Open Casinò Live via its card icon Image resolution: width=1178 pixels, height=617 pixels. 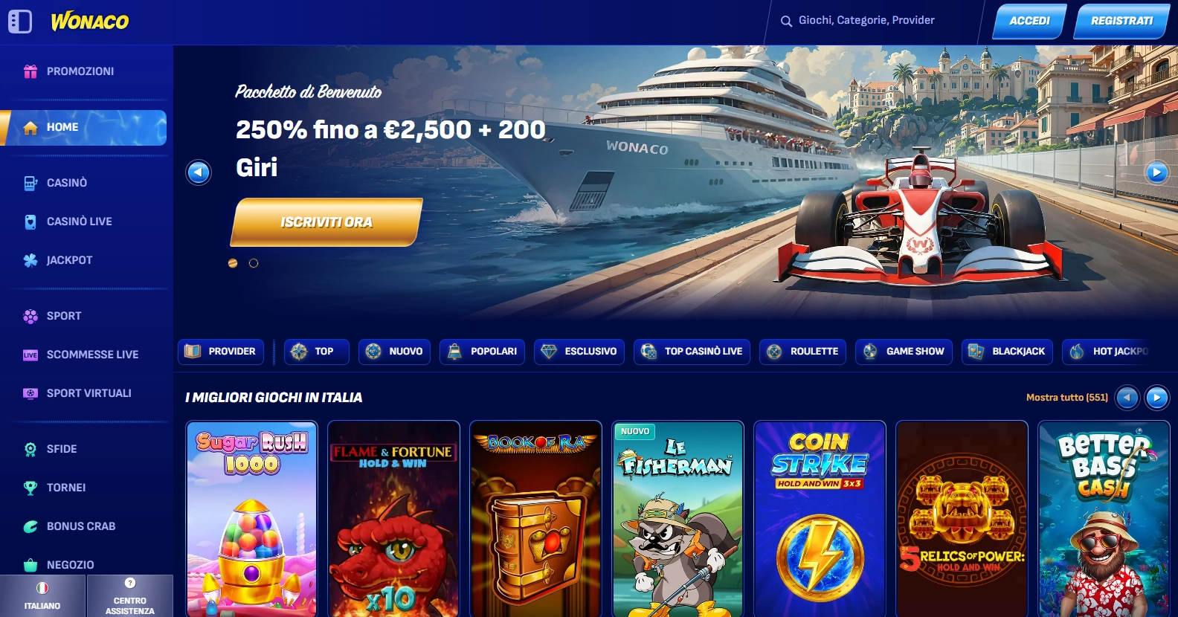30,222
